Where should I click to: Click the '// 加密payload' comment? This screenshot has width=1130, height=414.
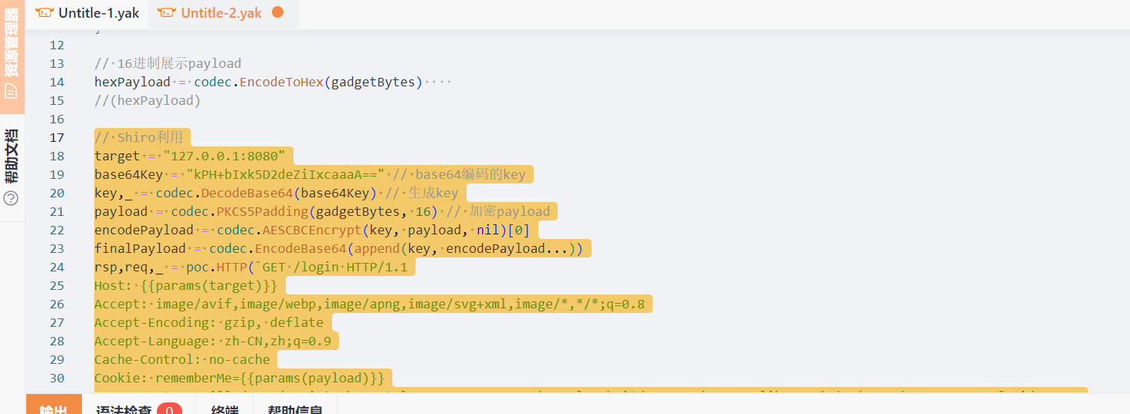[498, 211]
